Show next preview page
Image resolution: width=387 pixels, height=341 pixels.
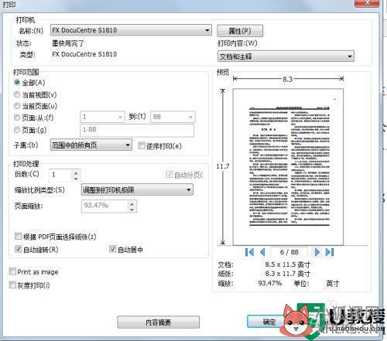pos(317,252)
